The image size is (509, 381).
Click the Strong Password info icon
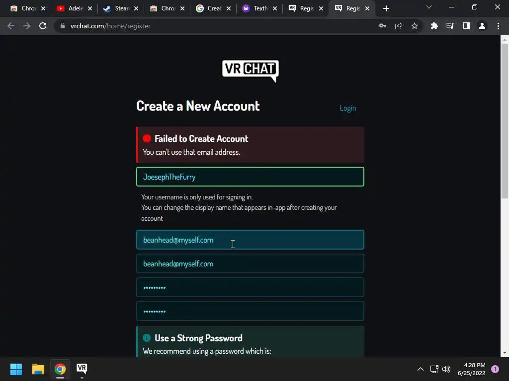(x=147, y=338)
